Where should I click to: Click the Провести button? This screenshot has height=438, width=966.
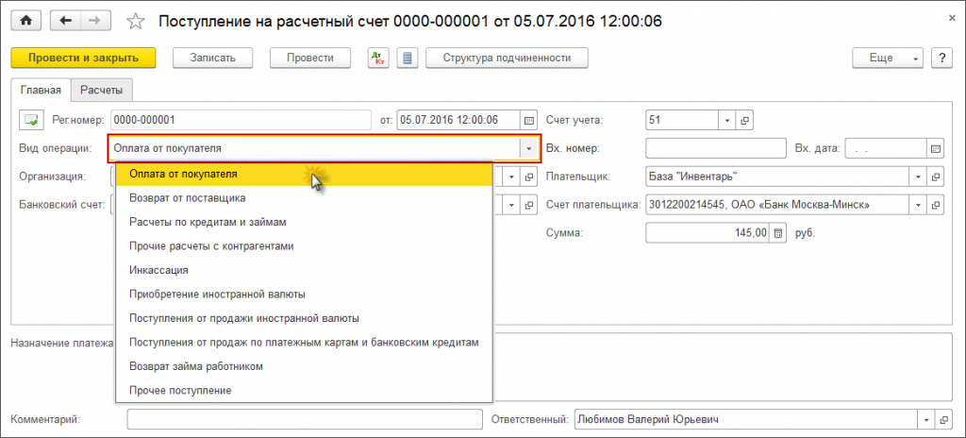[310, 58]
